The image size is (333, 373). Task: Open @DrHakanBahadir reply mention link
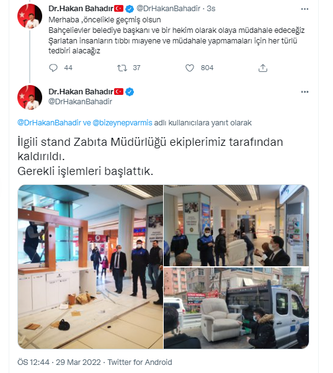click(49, 123)
